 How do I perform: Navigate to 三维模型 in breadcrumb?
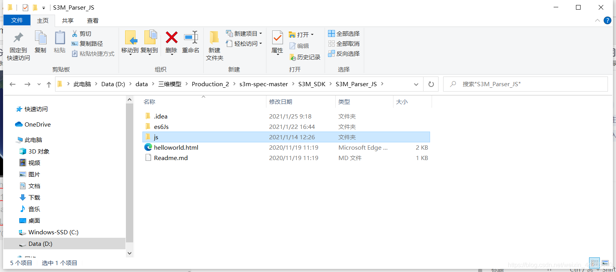pos(170,84)
